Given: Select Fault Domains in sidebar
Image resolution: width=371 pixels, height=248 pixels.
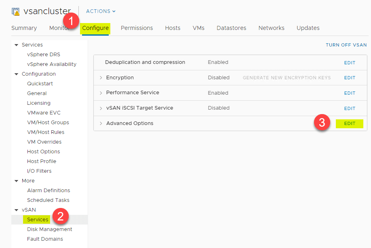Looking at the screenshot, I should coord(45,239).
